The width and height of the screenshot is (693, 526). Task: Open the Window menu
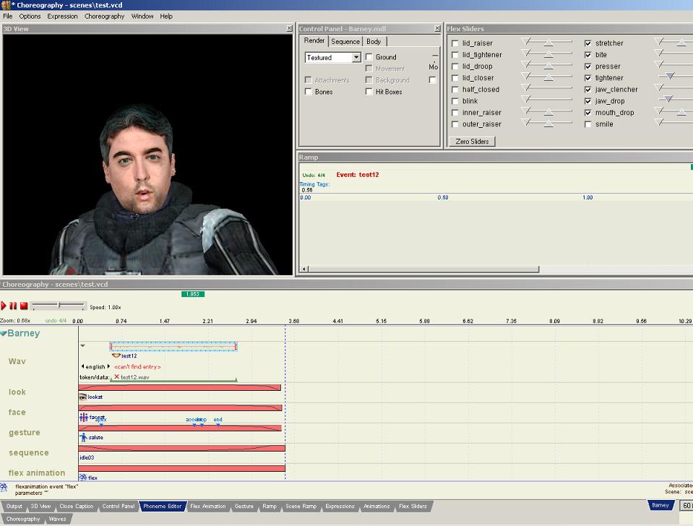142,17
